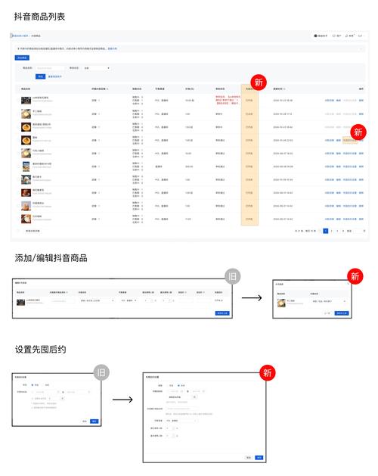Click the coffee thumbnail in the new add dialog
Image resolution: width=378 pixels, height=476 pixels.
tap(281, 303)
